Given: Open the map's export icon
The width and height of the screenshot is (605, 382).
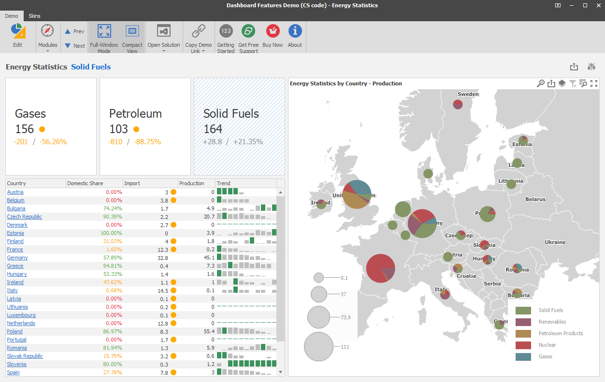Looking at the screenshot, I should point(551,83).
